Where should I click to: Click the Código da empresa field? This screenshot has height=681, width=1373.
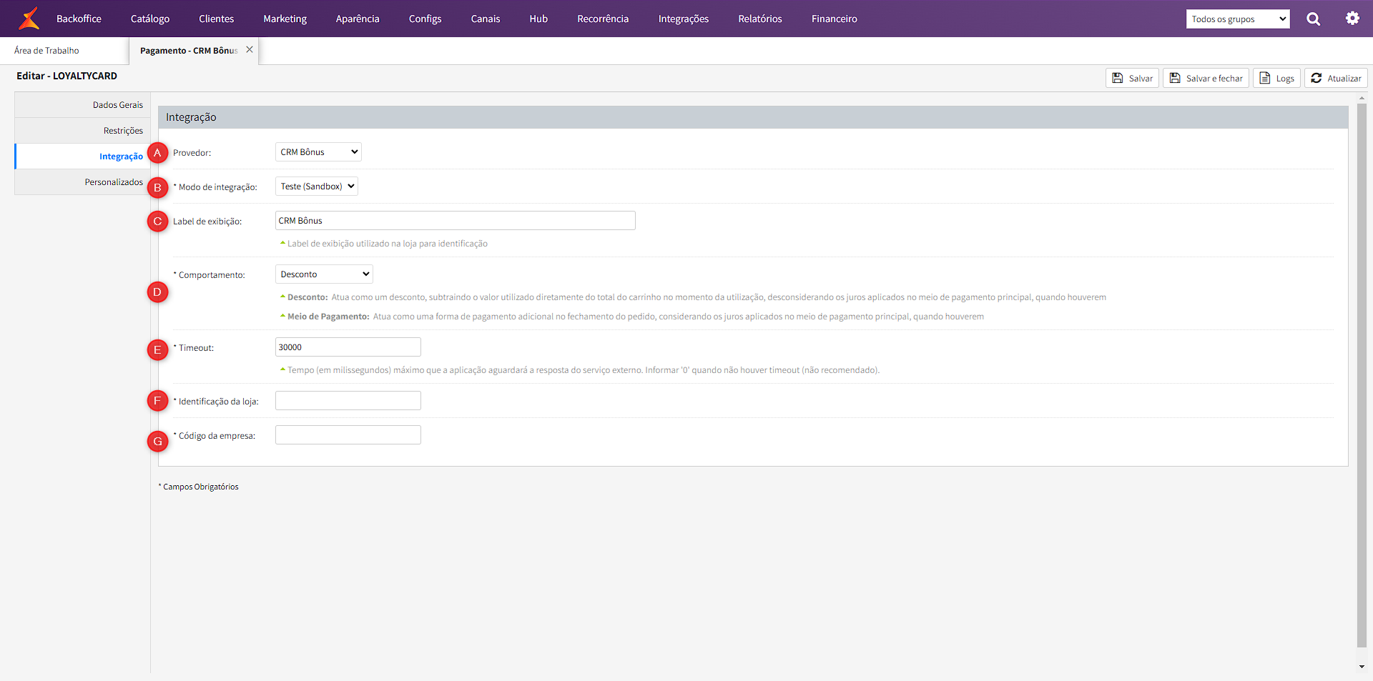(x=348, y=435)
